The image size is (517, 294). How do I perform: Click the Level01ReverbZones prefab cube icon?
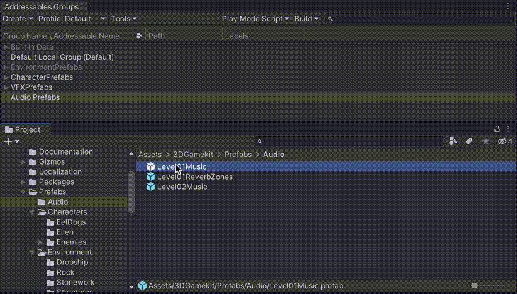(x=150, y=177)
